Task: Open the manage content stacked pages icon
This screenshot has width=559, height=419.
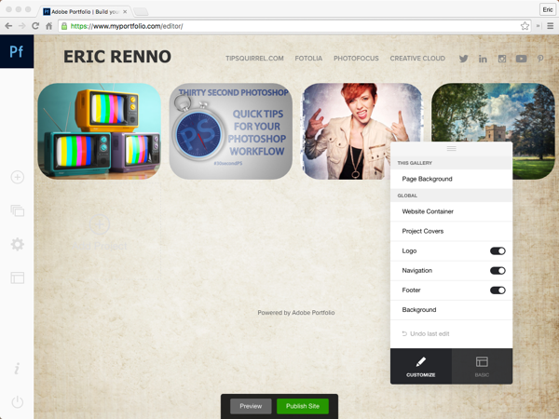Action: click(17, 210)
